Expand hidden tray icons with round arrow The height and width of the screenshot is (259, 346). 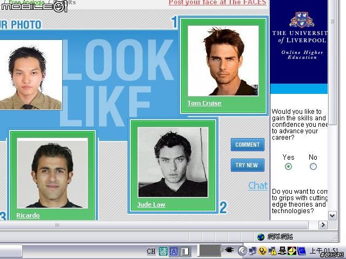[243, 251]
